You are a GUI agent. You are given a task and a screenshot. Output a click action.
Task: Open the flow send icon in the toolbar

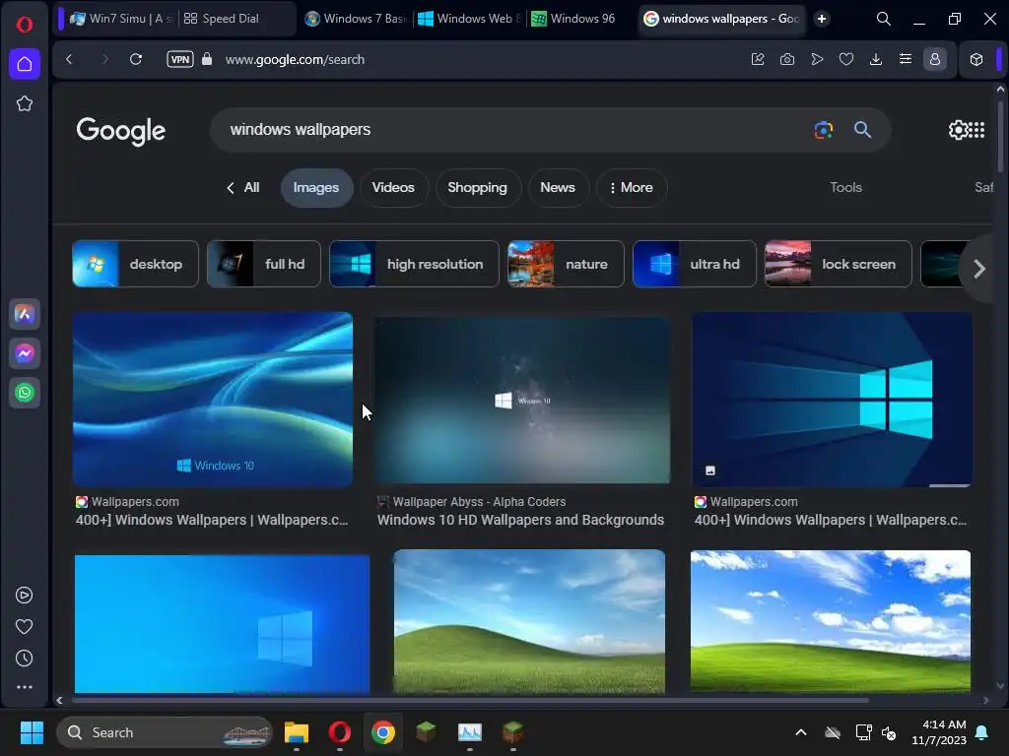click(x=817, y=59)
